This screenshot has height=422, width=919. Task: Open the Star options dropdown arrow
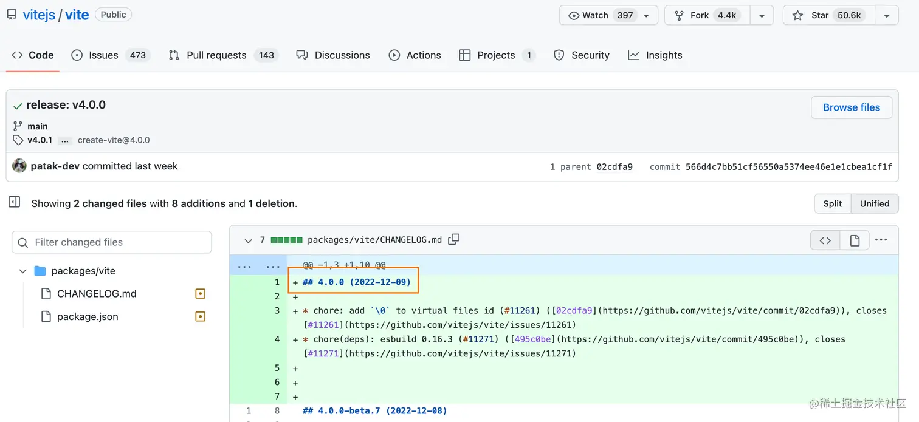[x=887, y=15]
